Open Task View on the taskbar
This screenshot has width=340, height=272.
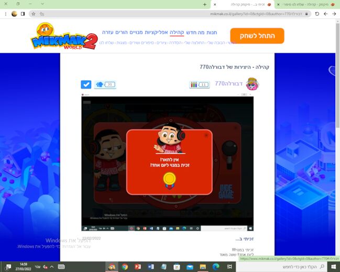point(229,267)
